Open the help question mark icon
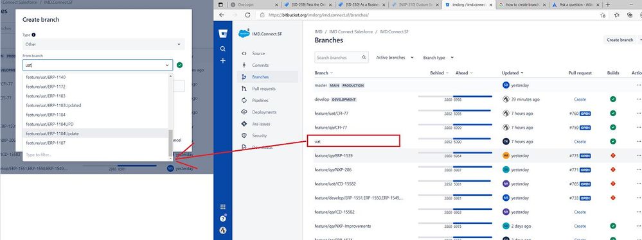This screenshot has height=240, width=642. coord(223,218)
